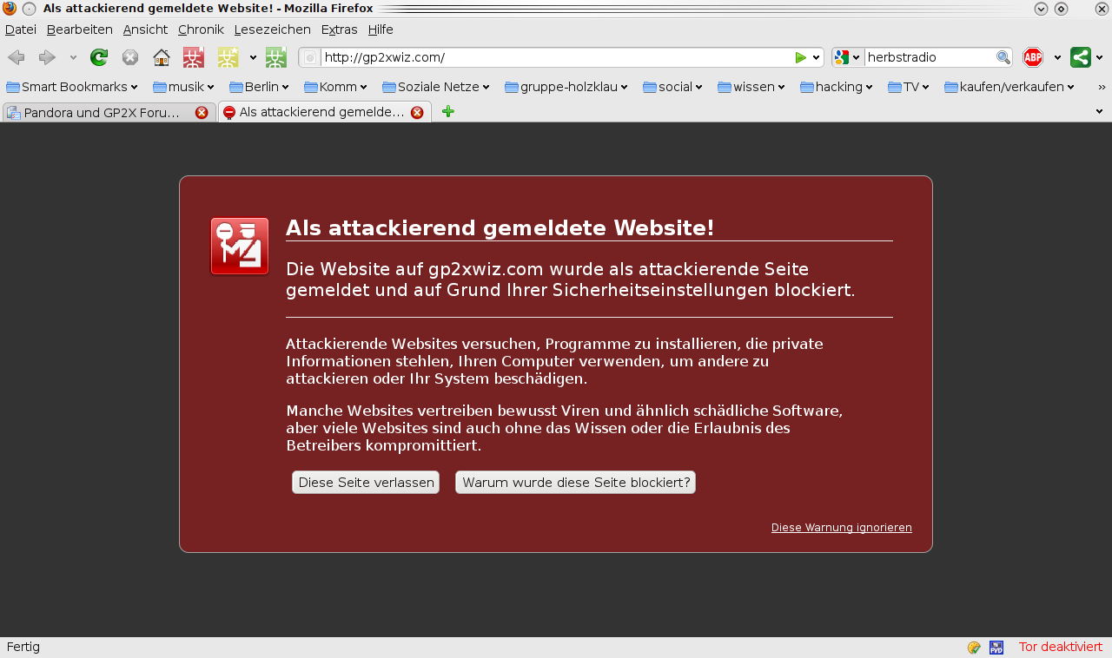This screenshot has width=1112, height=658.
Task: Expand the 'hacking' bookmarks folder
Action: pos(838,87)
